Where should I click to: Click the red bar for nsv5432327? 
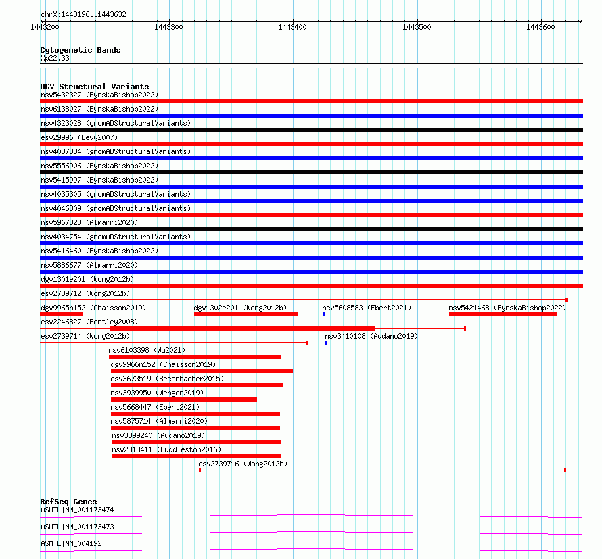pyautogui.click(x=311, y=101)
